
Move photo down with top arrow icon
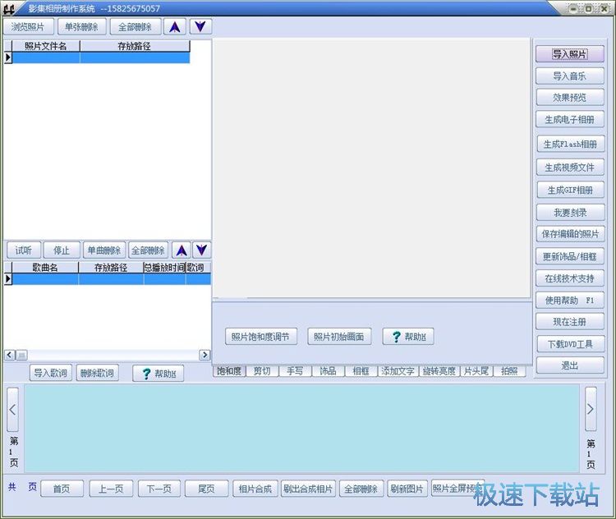point(200,27)
